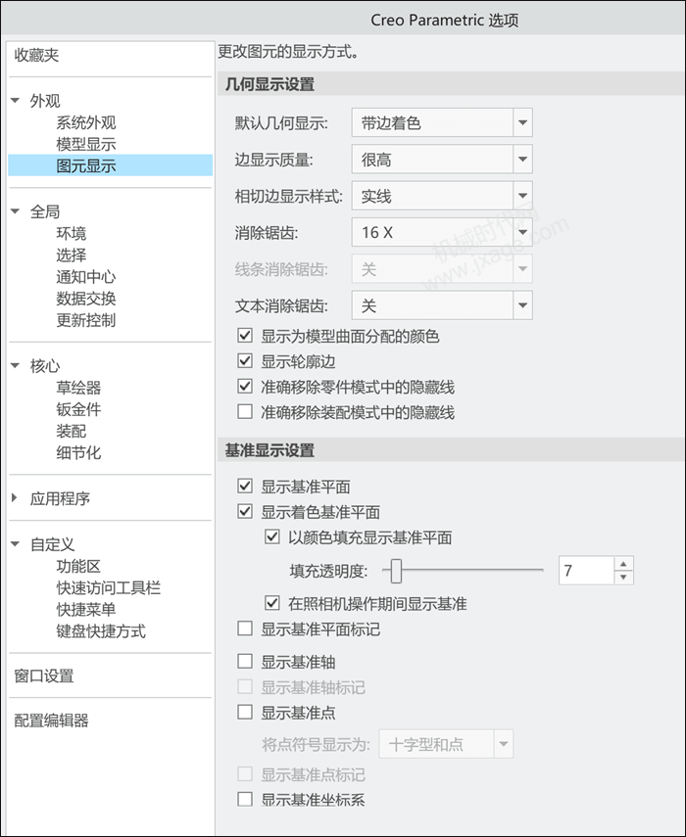The width and height of the screenshot is (686, 837).
Task: Collapse the 自定义 tree section
Action: (15, 544)
